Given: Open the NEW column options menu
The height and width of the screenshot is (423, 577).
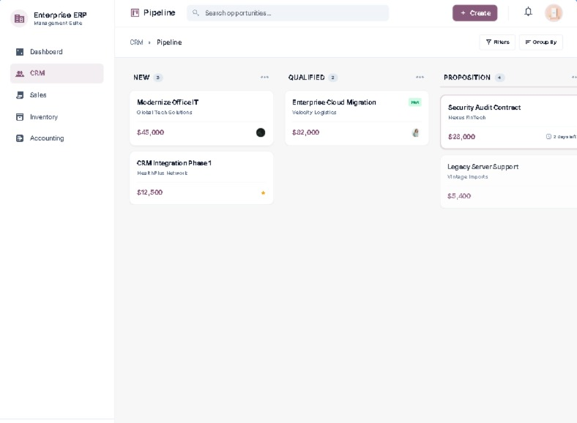Looking at the screenshot, I should pos(264,78).
